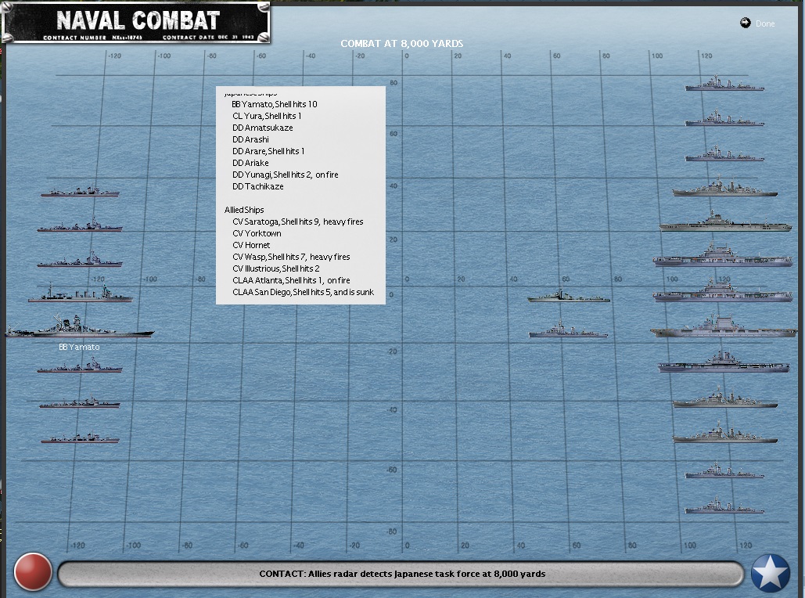This screenshot has width=805, height=598.
Task: Select the topmost Japanese destroyer in left column
Action: point(80,192)
